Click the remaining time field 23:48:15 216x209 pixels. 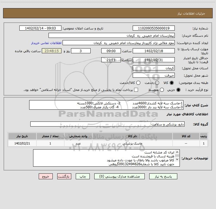[x=52, y=51]
